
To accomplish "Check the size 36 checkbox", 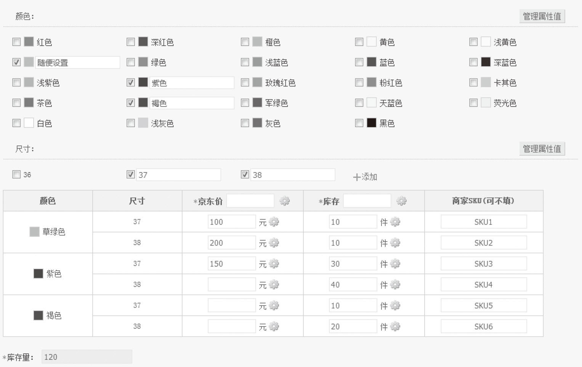I will point(16,174).
